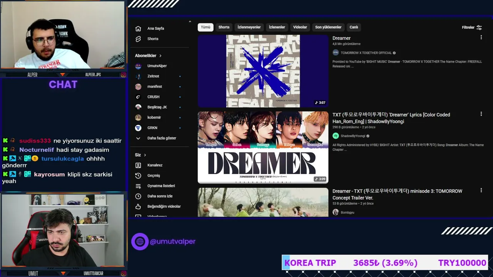
Task: Expand the Abonelikler section chevron
Action: pyautogui.click(x=160, y=56)
